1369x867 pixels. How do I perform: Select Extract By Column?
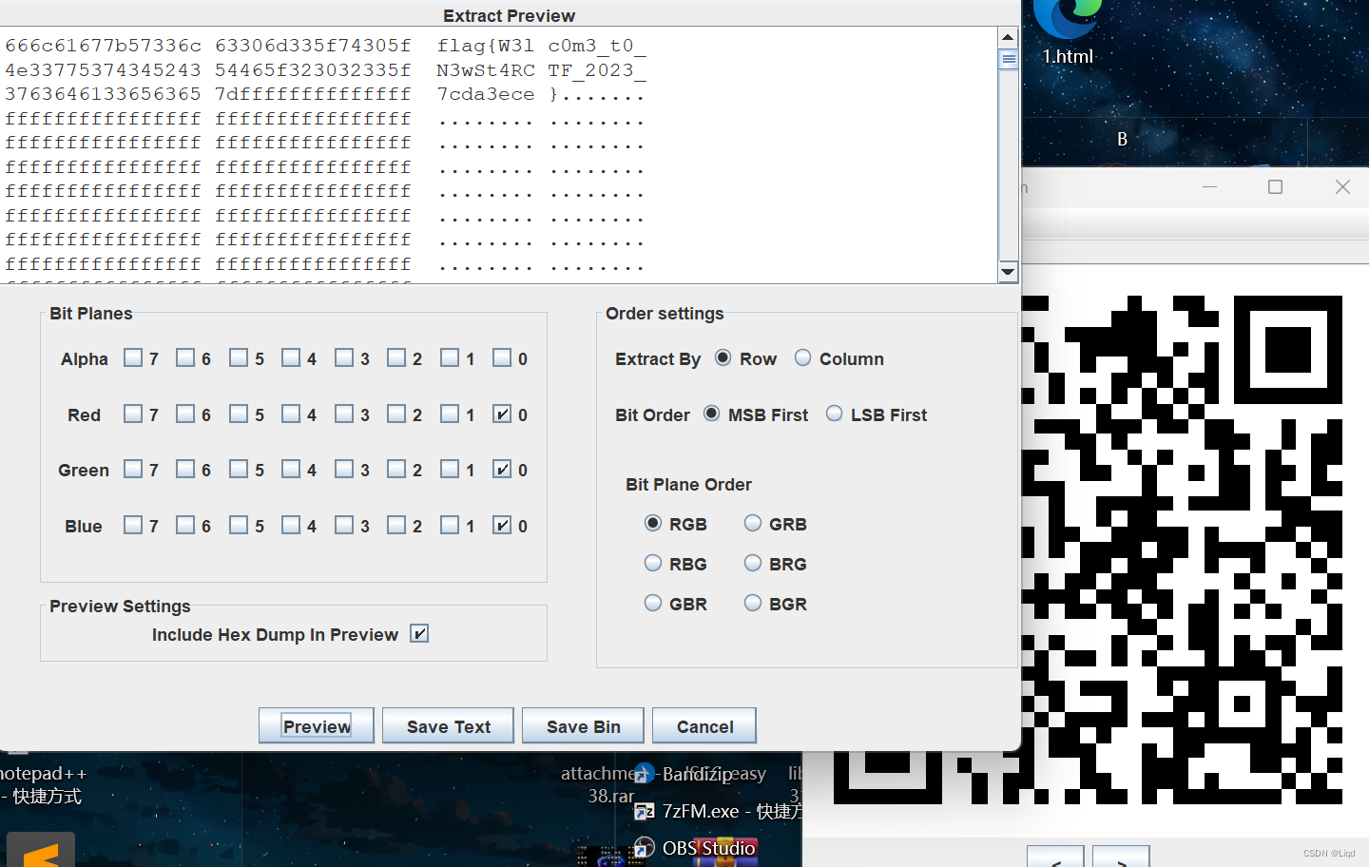[x=803, y=358]
